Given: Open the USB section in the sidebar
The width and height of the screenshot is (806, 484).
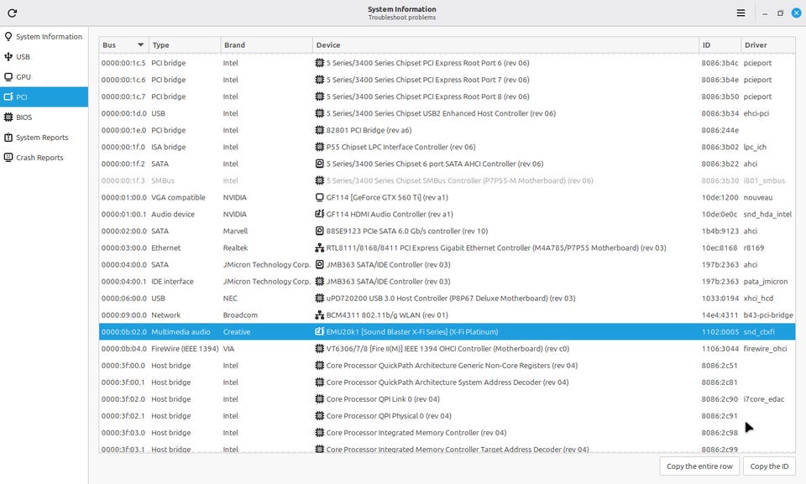Looking at the screenshot, I should click(24, 57).
